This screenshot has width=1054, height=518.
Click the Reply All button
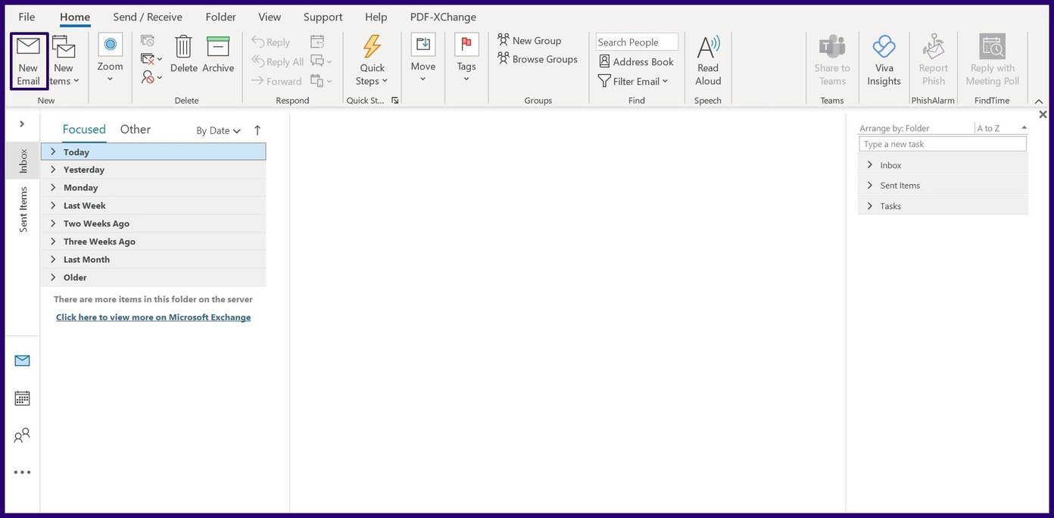click(x=277, y=61)
